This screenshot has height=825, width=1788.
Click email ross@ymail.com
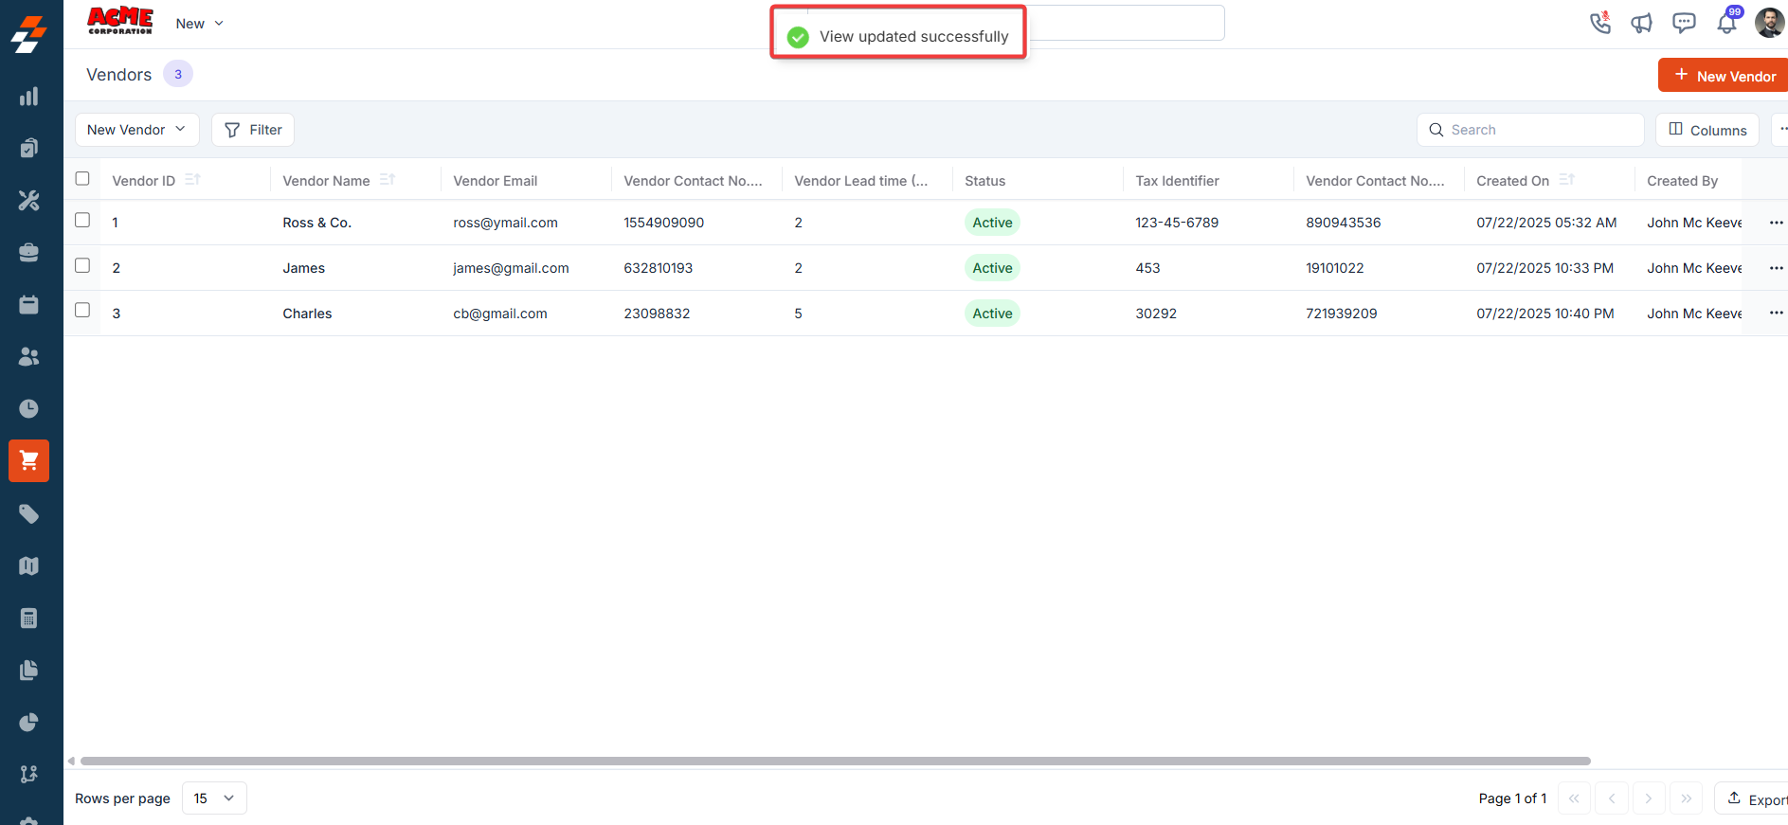(505, 223)
